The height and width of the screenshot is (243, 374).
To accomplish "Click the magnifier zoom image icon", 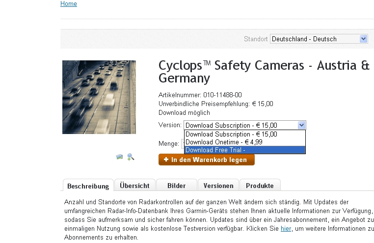I will pos(131,157).
